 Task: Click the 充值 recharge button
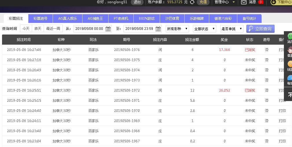[203, 2]
